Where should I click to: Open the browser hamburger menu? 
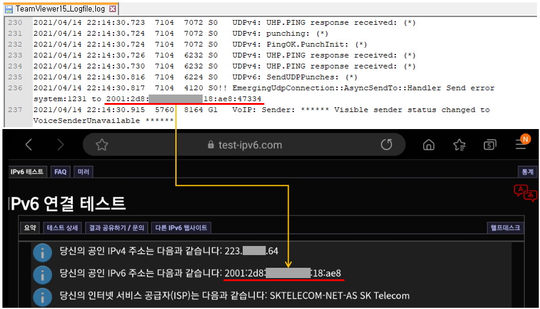[x=521, y=145]
